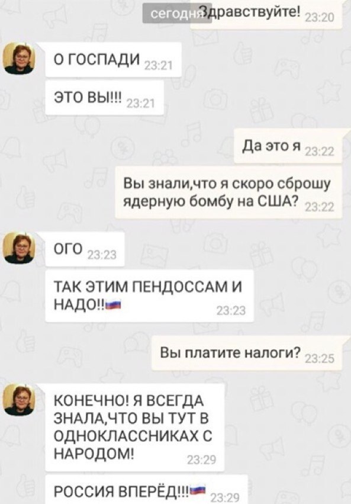Select the 'Да это я' outgoing message

[x=289, y=146]
